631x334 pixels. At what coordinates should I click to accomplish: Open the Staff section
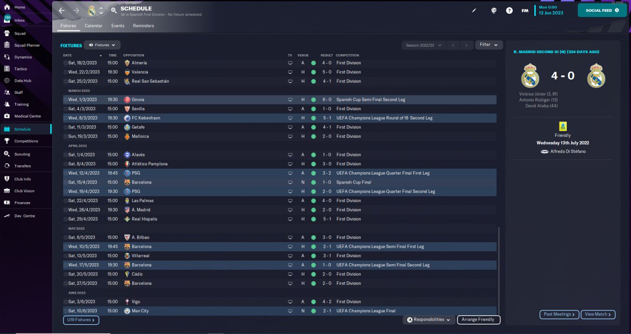(x=26, y=92)
